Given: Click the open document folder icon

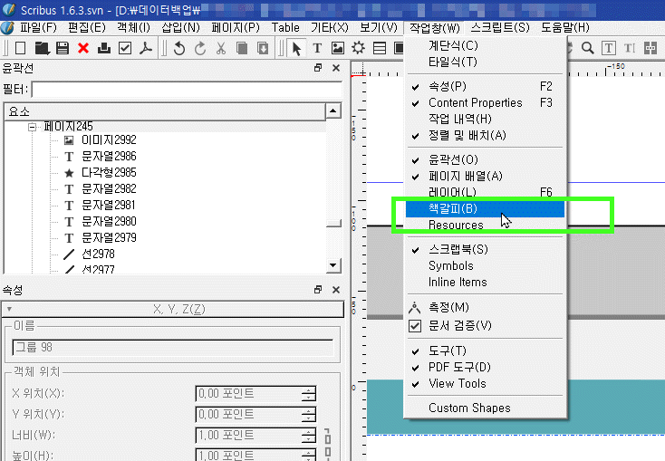Looking at the screenshot, I should 42,48.
